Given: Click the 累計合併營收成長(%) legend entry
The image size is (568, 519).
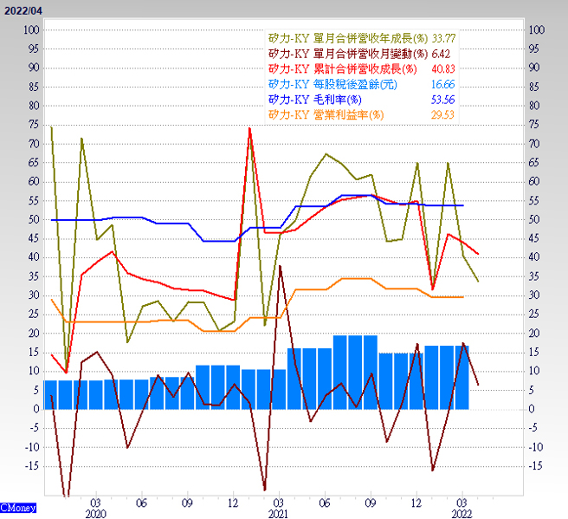Looking at the screenshot, I should (x=343, y=68).
